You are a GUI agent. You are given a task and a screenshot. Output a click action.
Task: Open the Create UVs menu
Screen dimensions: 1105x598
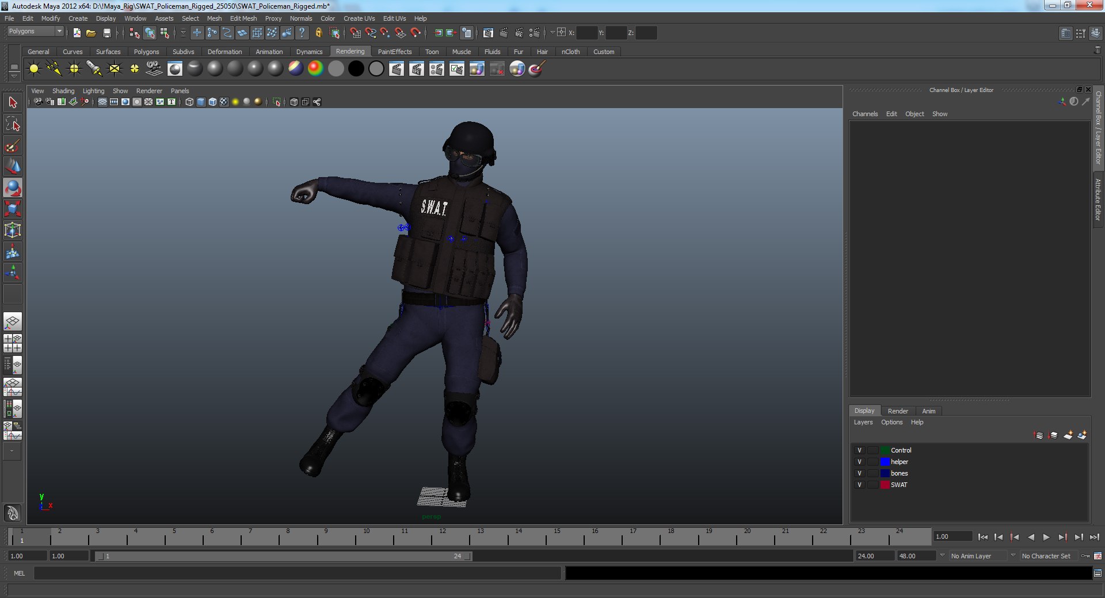point(359,18)
